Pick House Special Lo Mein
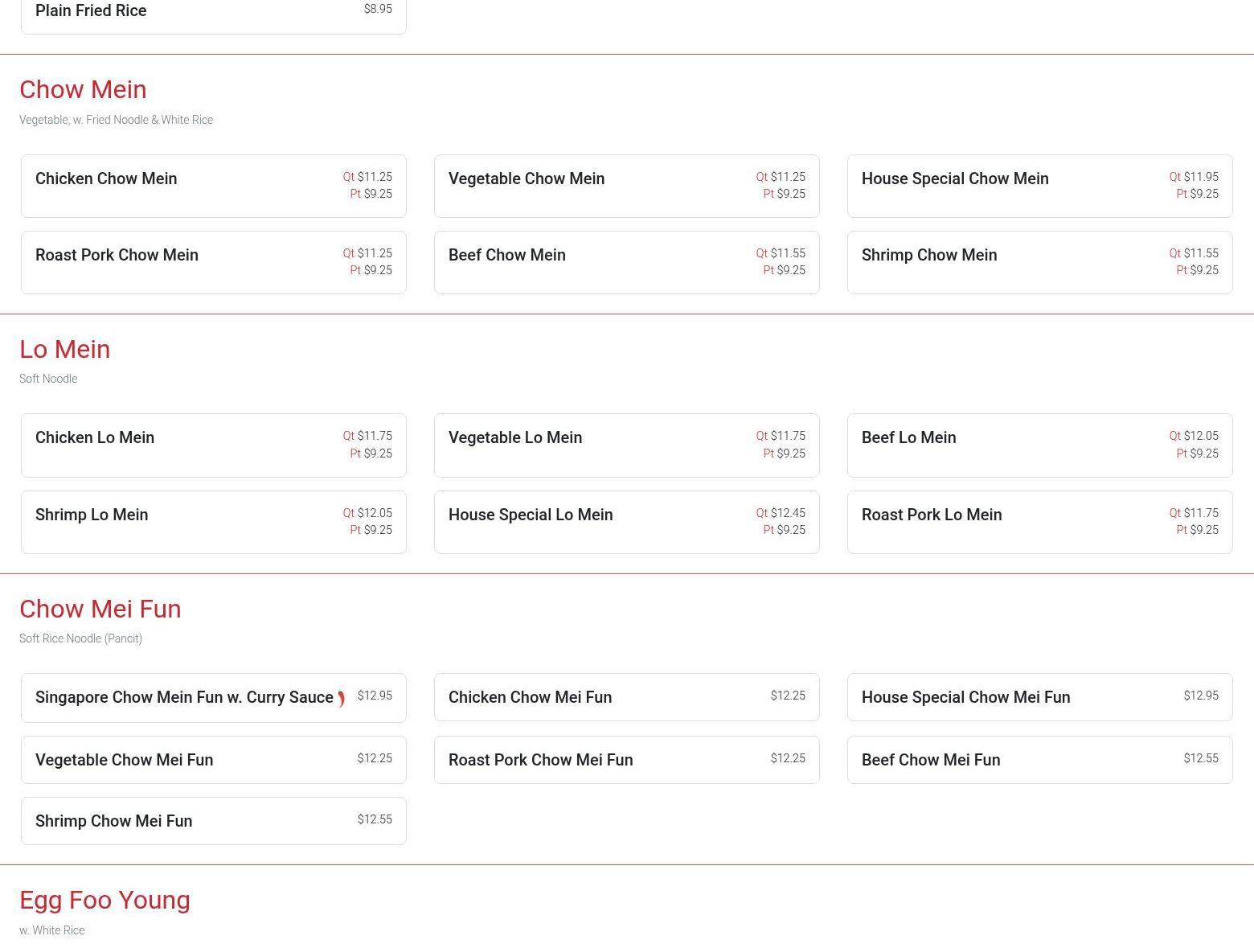 tap(627, 522)
